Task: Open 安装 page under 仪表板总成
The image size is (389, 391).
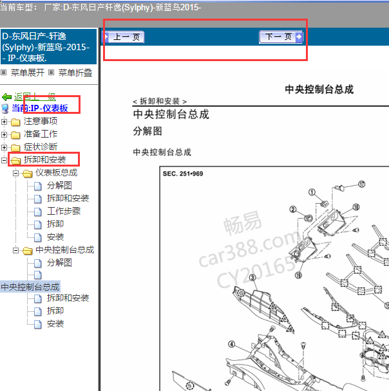Action: [x=55, y=237]
